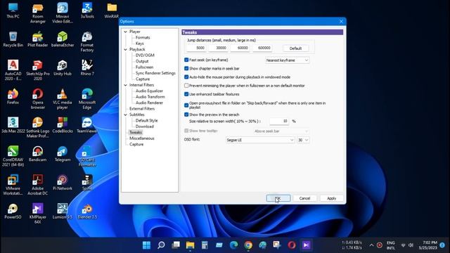Open Google Chrome from taskbar
This screenshot has width=450, height=253.
[x=248, y=245]
